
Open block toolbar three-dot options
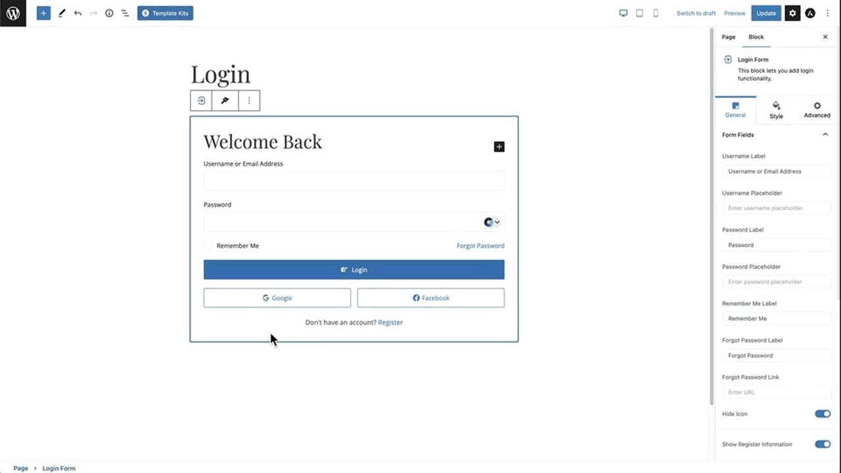(249, 101)
